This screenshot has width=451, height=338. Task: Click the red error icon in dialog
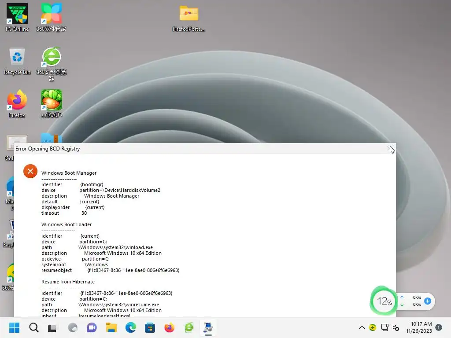coord(30,171)
